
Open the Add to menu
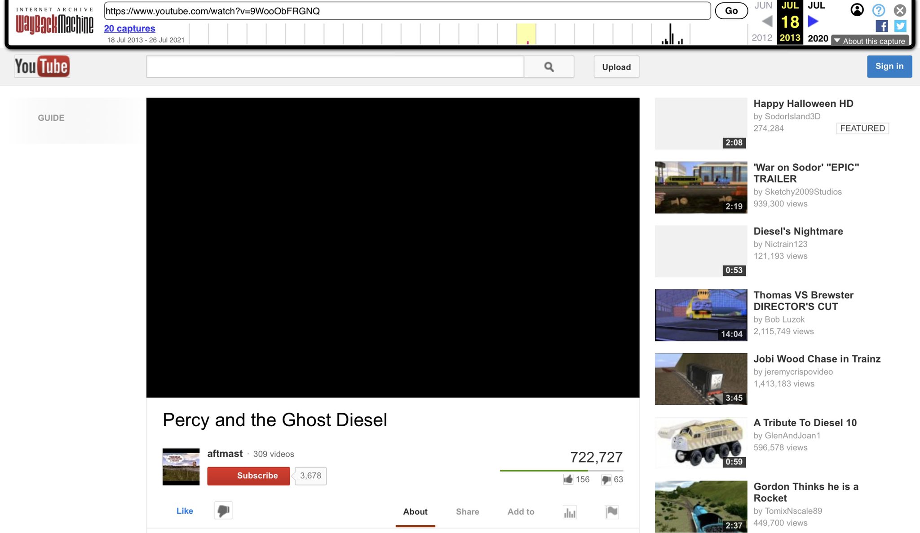coord(521,511)
